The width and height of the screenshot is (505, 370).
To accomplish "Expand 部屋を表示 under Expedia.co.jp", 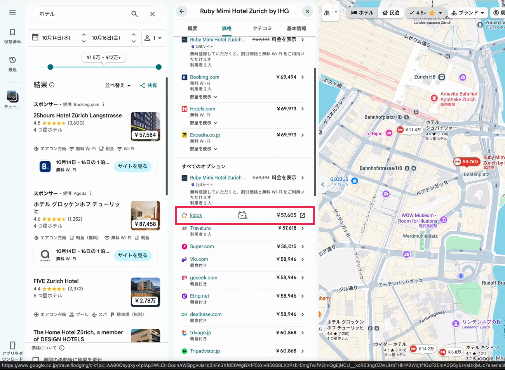I will [204, 149].
